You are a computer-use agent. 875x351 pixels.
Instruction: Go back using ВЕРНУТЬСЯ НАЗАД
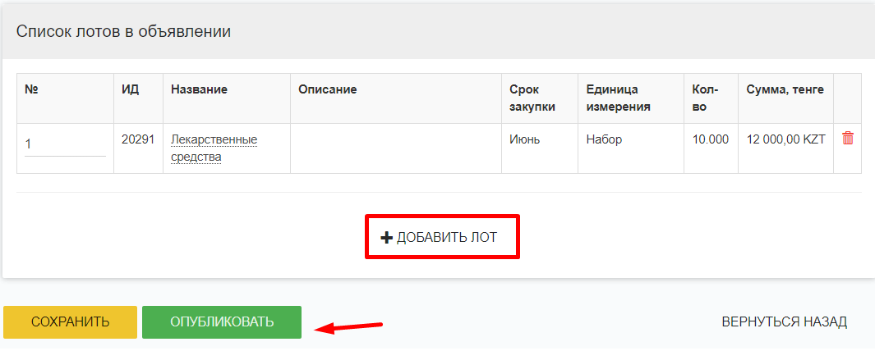point(784,322)
